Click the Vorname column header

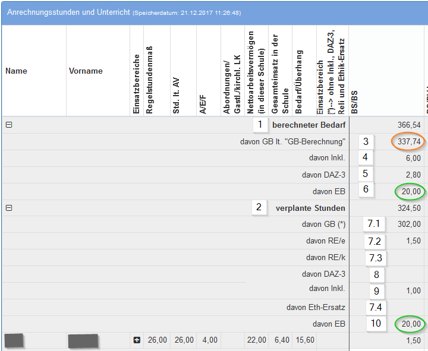tap(86, 71)
